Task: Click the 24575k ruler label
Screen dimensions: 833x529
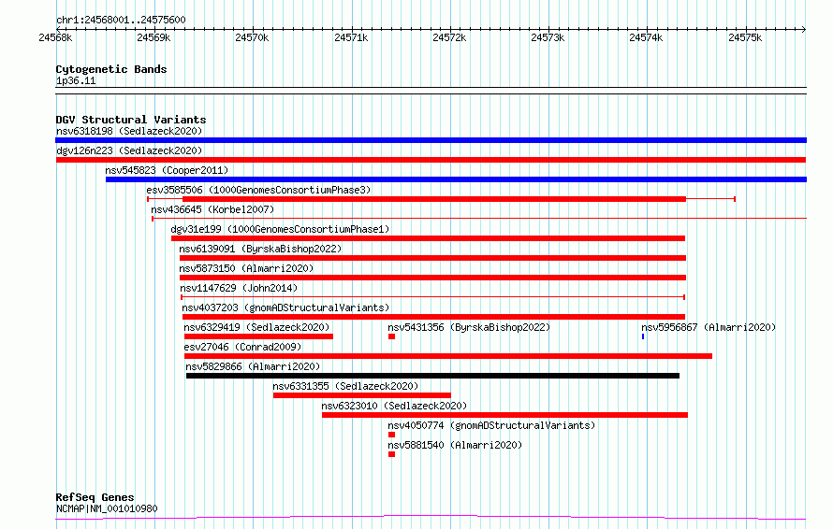Action: click(x=745, y=37)
